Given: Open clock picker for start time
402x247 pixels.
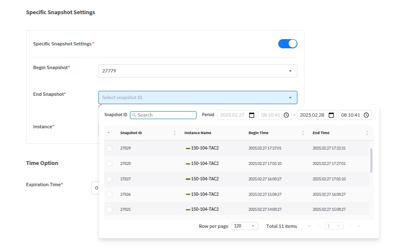Looking at the screenshot, I should pos(287,115).
